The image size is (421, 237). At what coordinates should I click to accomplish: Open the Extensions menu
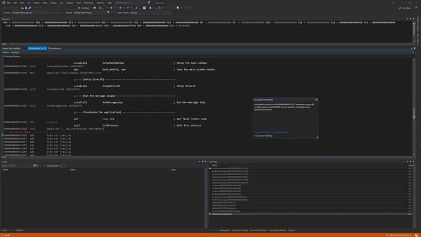(x=89, y=3)
